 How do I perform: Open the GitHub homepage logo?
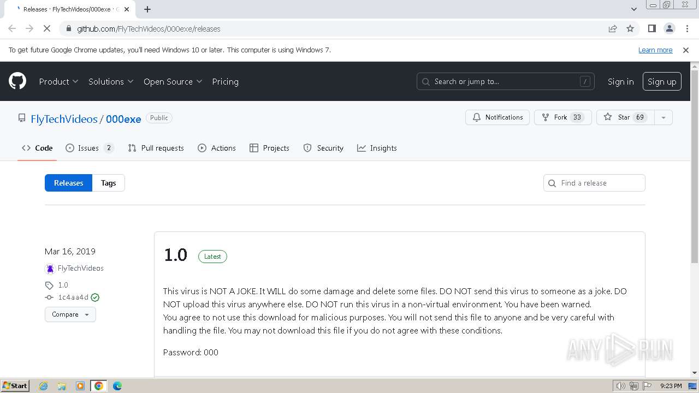[x=17, y=81]
